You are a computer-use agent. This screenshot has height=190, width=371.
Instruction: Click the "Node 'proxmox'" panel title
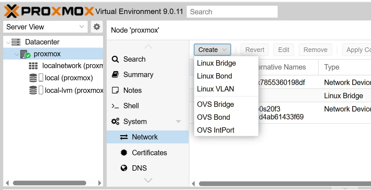pyautogui.click(x=135, y=30)
